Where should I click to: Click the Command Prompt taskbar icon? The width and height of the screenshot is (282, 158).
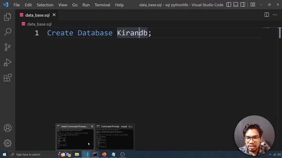click(x=95, y=154)
